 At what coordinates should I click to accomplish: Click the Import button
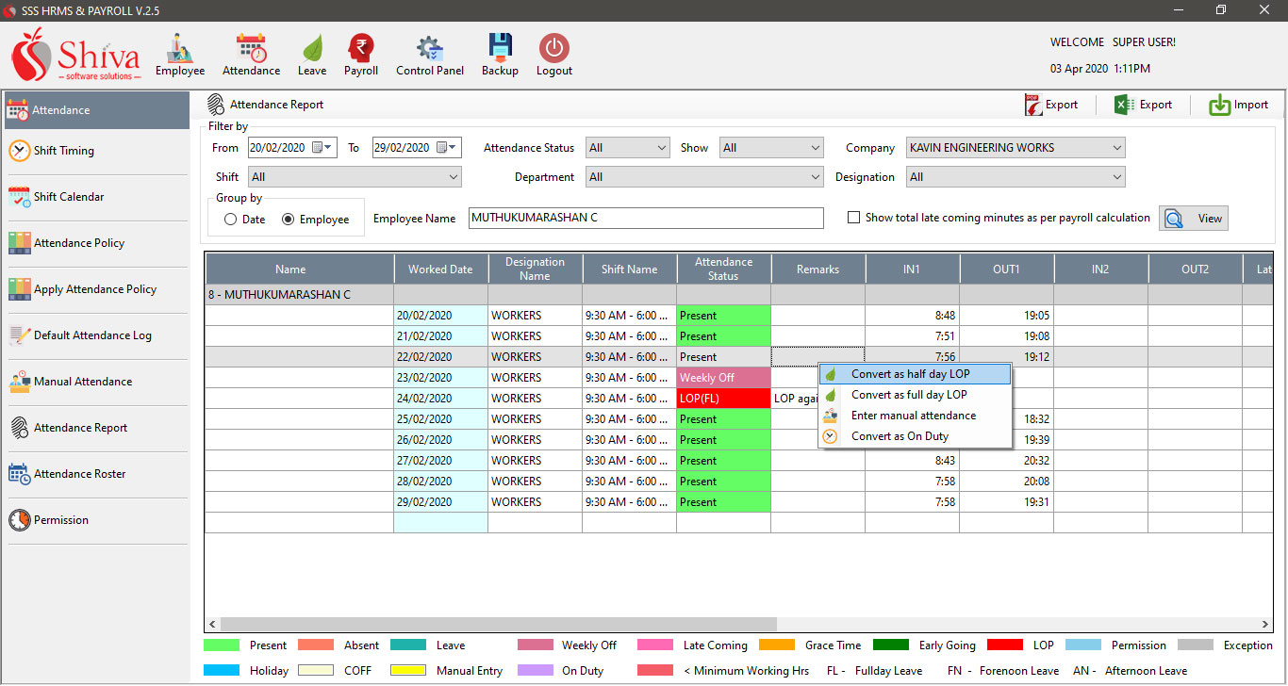click(1238, 105)
